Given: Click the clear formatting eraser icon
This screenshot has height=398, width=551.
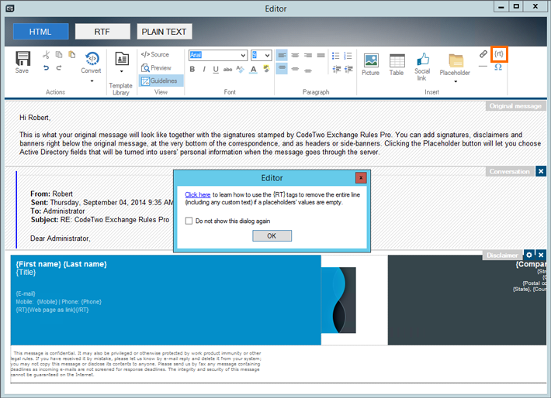Looking at the screenshot, I should (x=240, y=69).
